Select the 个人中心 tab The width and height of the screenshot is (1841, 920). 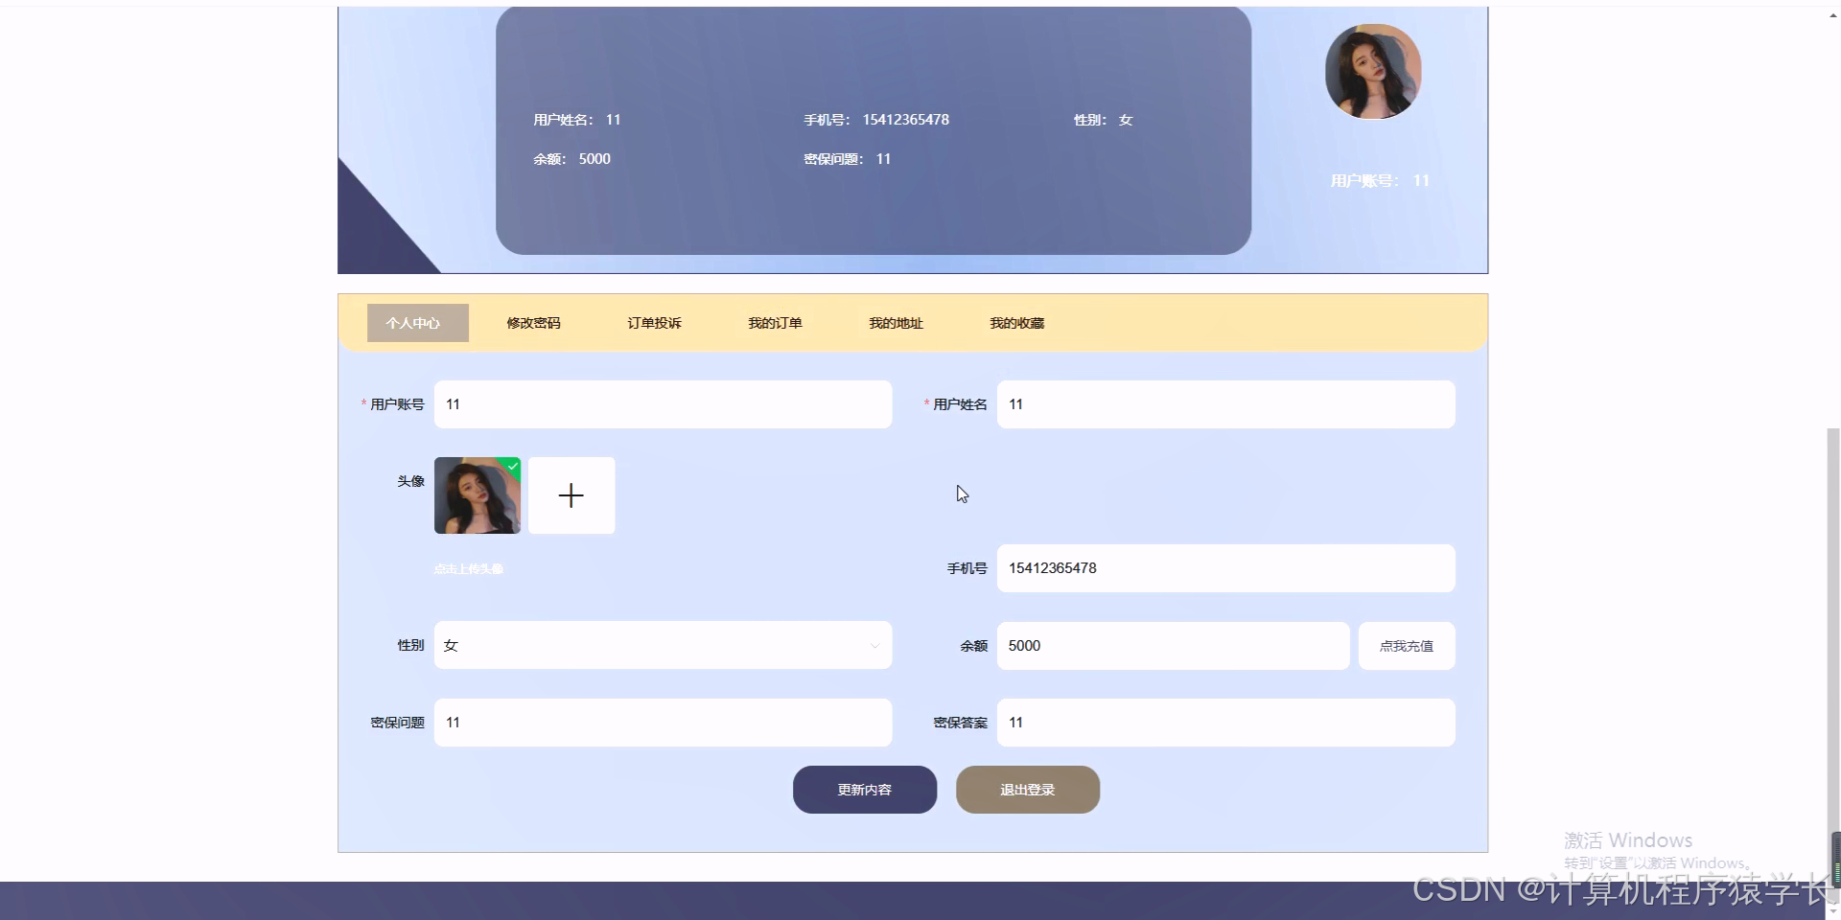click(416, 323)
